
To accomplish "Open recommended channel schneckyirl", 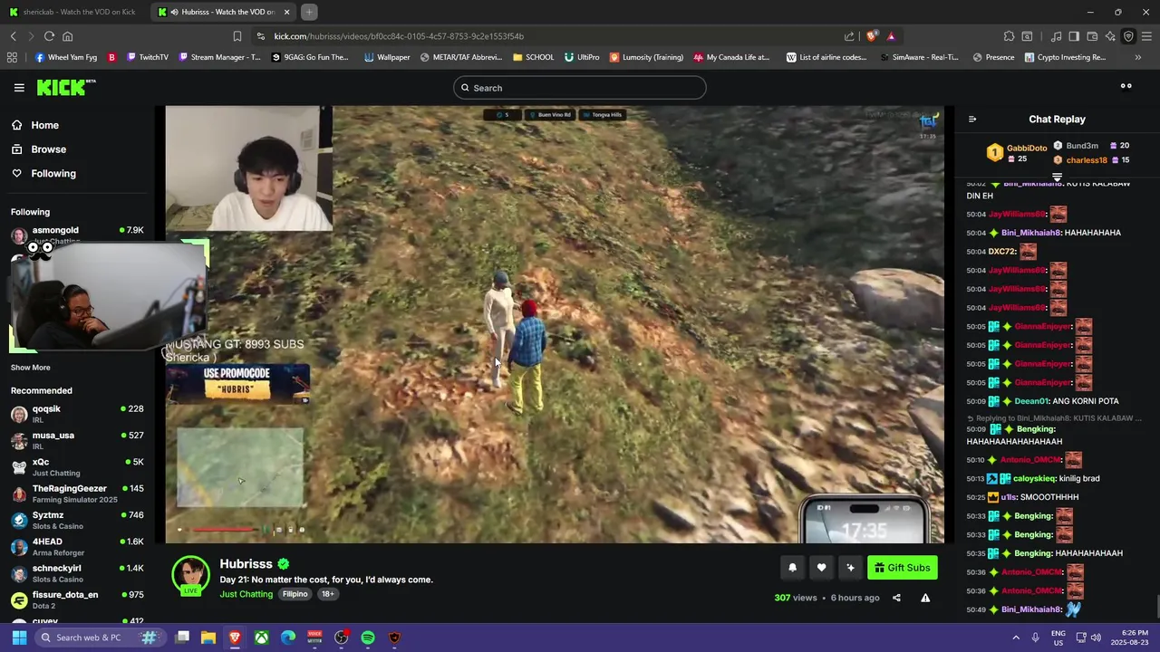I will point(77,573).
